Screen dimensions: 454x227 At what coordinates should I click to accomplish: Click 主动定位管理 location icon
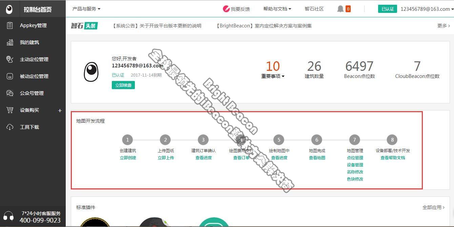click(10, 59)
